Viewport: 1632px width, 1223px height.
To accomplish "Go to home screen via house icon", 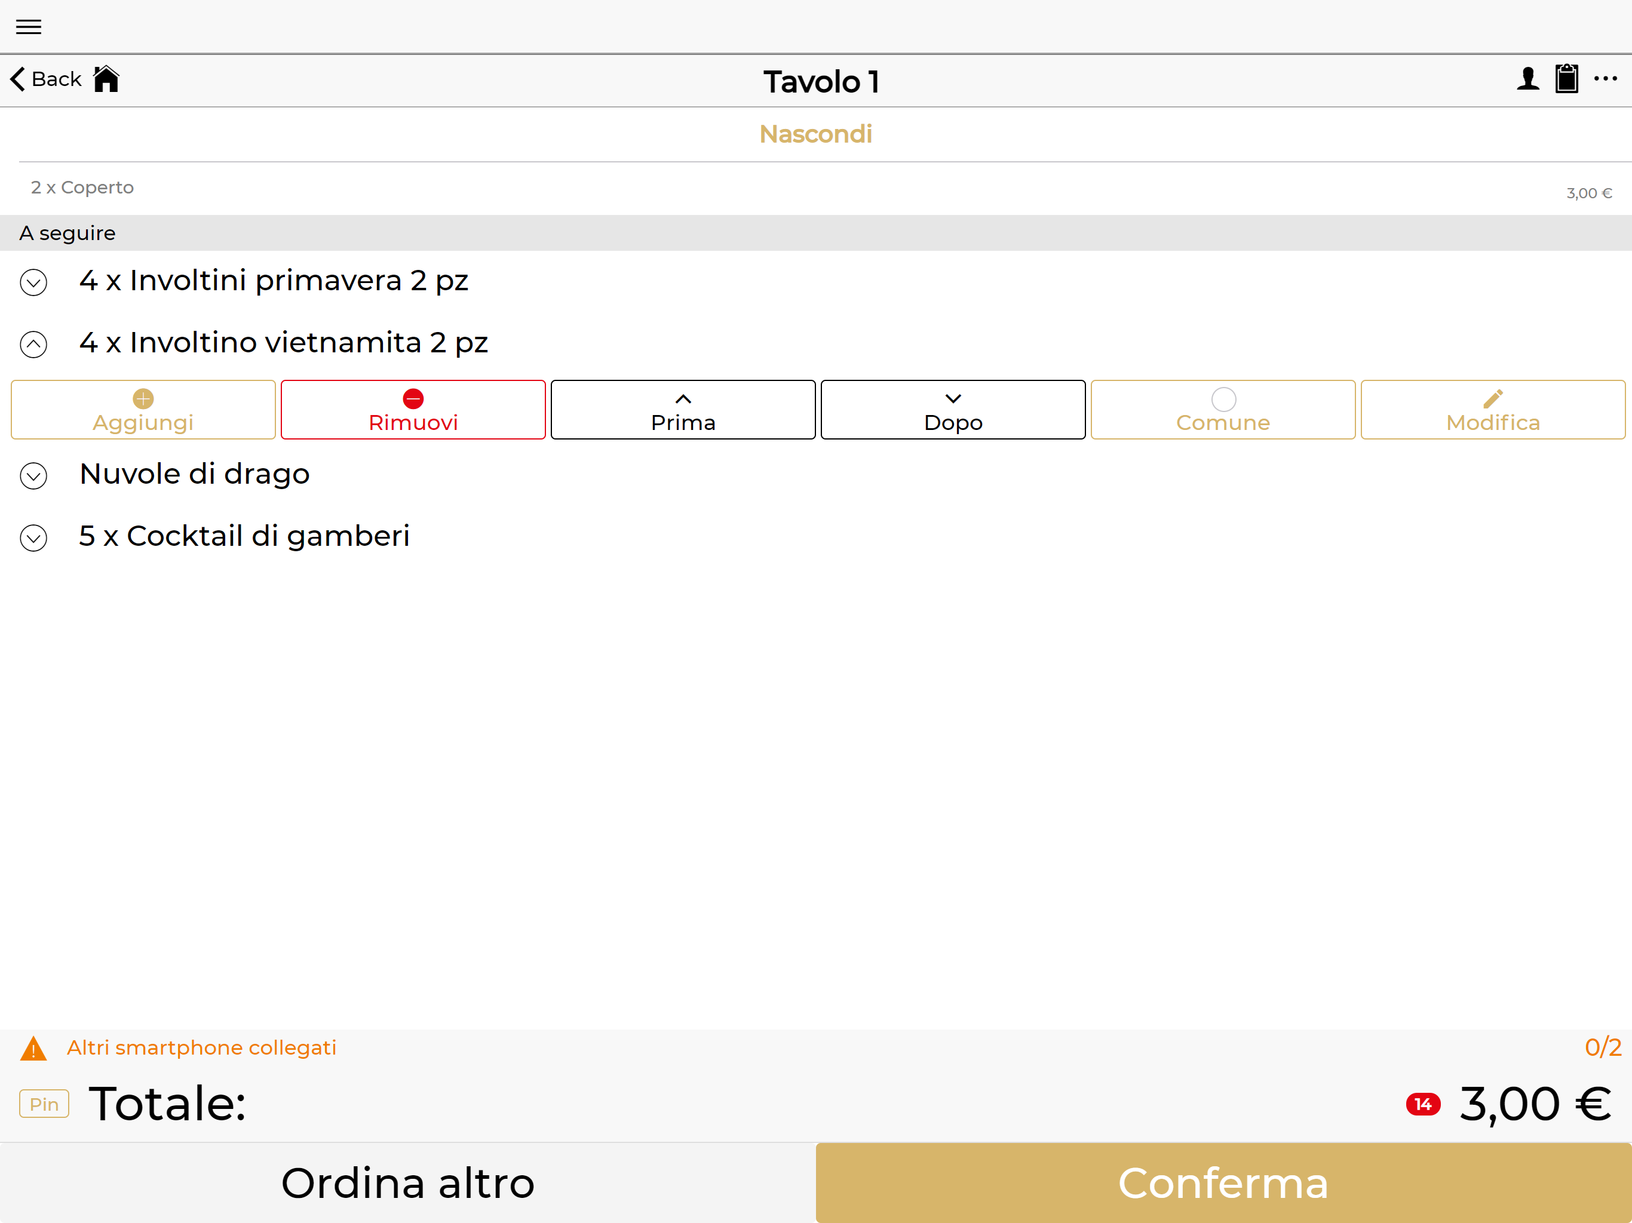I will click(106, 79).
